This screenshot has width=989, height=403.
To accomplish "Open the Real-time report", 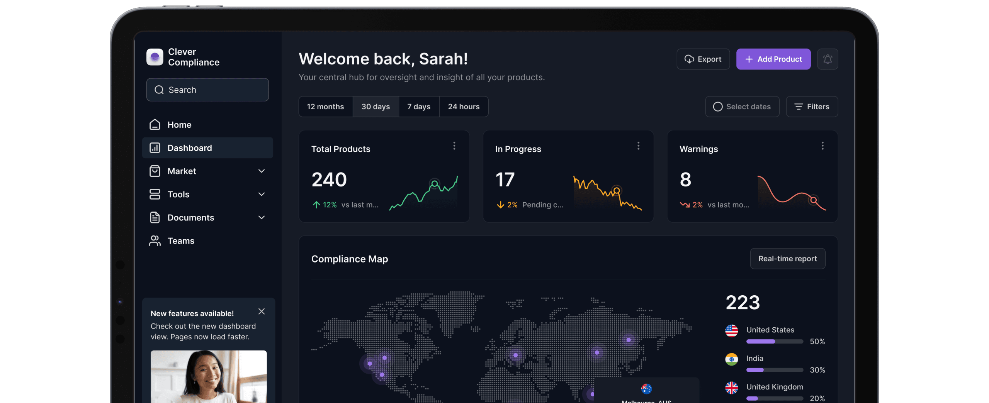I will 787,259.
